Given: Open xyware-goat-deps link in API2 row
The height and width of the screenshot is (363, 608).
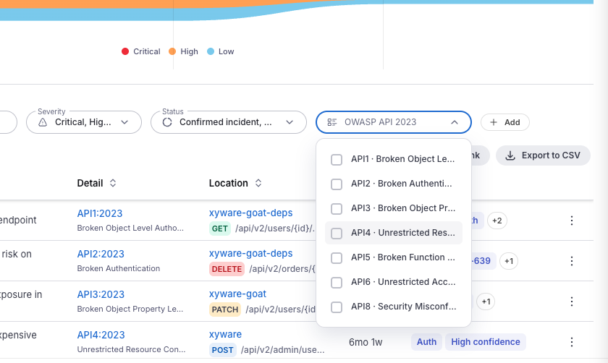Looking at the screenshot, I should pyautogui.click(x=250, y=253).
